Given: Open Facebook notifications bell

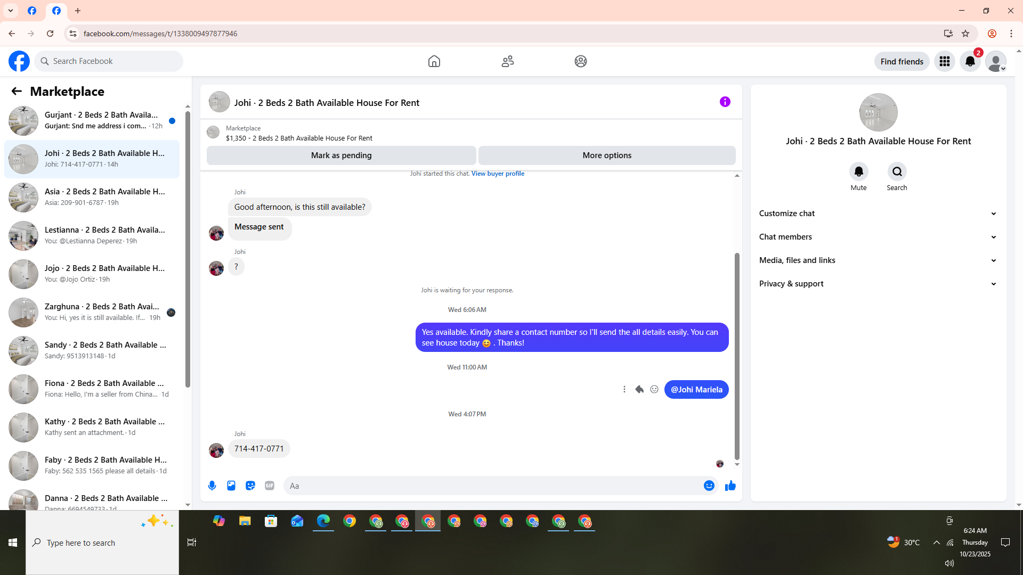Looking at the screenshot, I should pyautogui.click(x=970, y=62).
